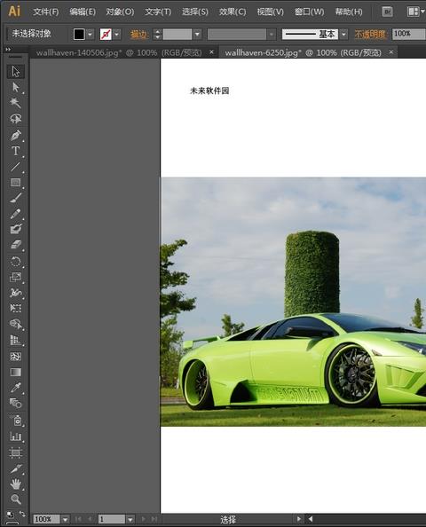
Task: Select the Hand tool
Action: coord(15,484)
